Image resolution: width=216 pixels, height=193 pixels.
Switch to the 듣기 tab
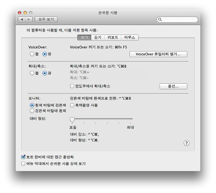[98, 37]
